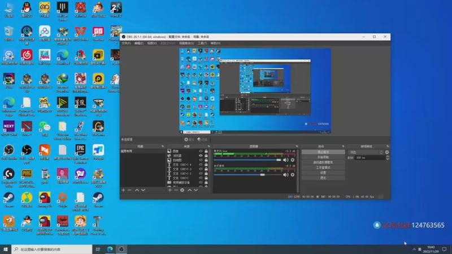Select Dota 2 desktop icon
This screenshot has width=452, height=254.
[x=27, y=129]
